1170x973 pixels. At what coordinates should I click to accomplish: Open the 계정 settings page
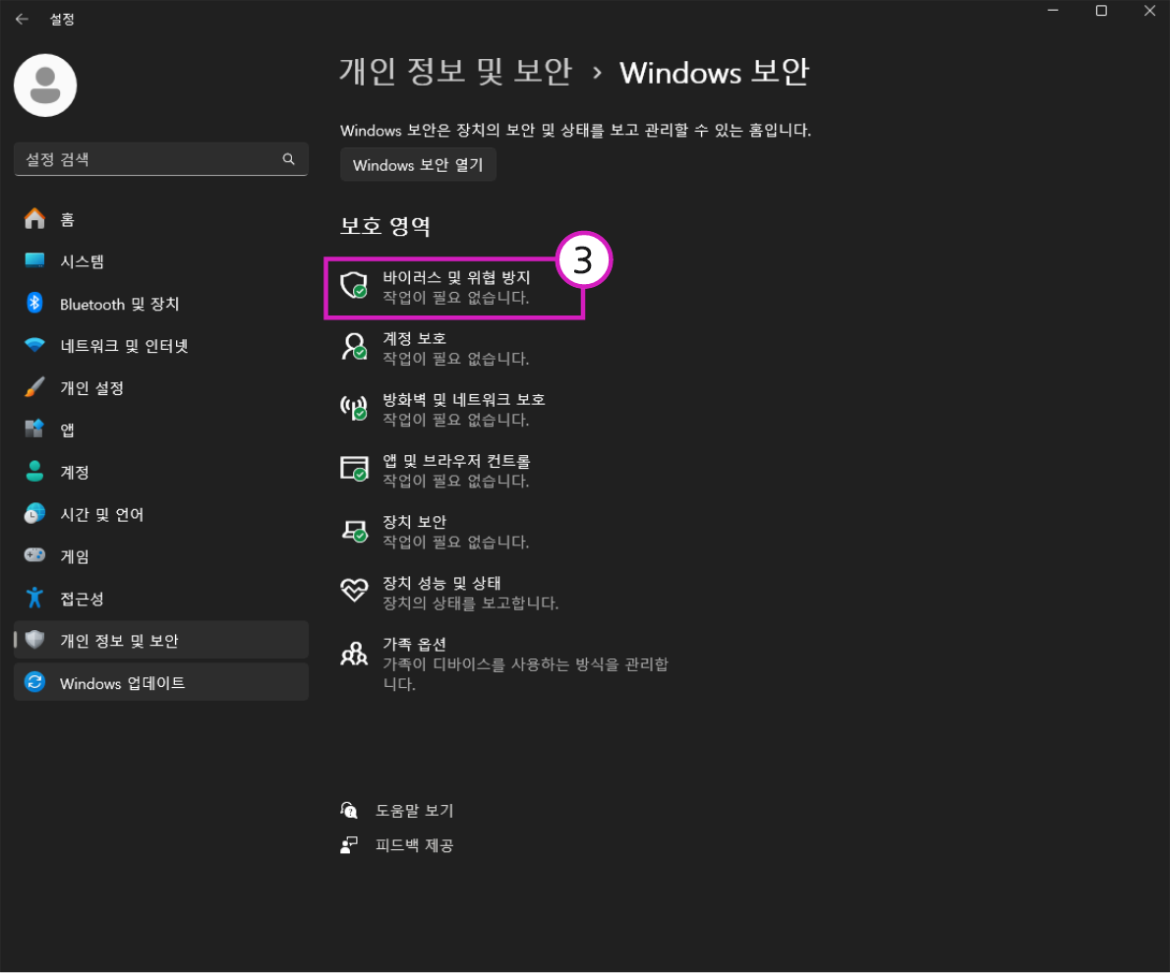pyautogui.click(x=161, y=471)
